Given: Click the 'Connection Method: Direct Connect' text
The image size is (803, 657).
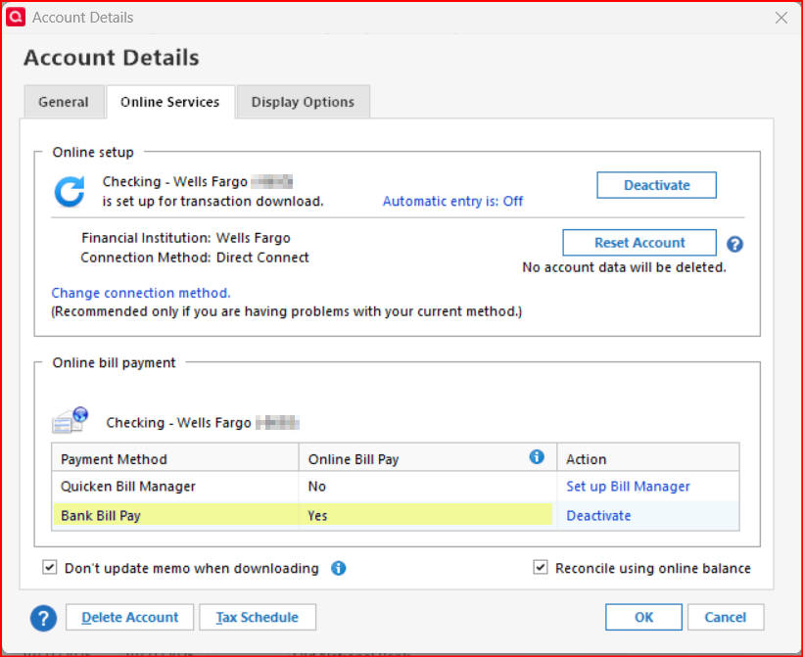Looking at the screenshot, I should (x=195, y=258).
